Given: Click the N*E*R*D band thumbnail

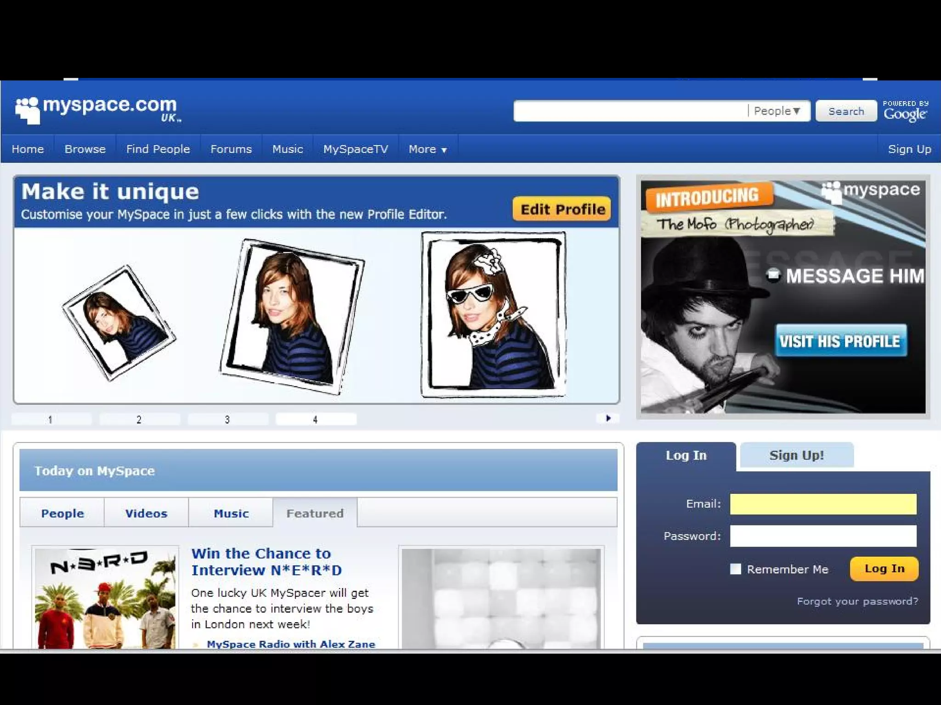Looking at the screenshot, I should click(105, 598).
